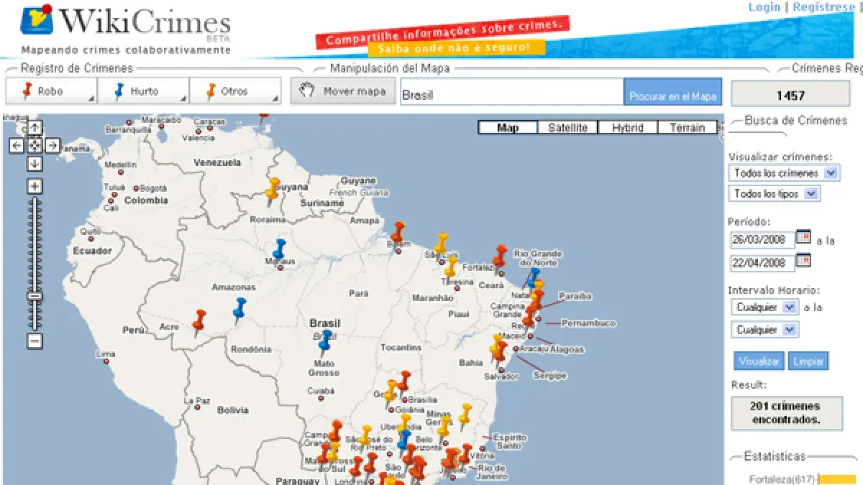Click the blue pin over Manaus
This screenshot has width=863, height=485.
pos(279,249)
